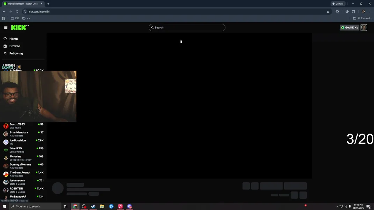Click GlostikTV avatar icon
Viewport: 374px width, 210px height.
click(6, 150)
